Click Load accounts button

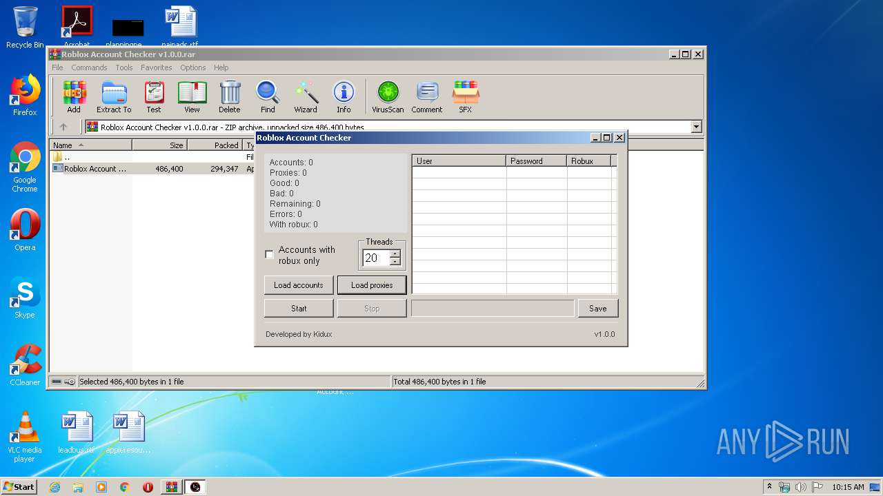pyautogui.click(x=299, y=285)
